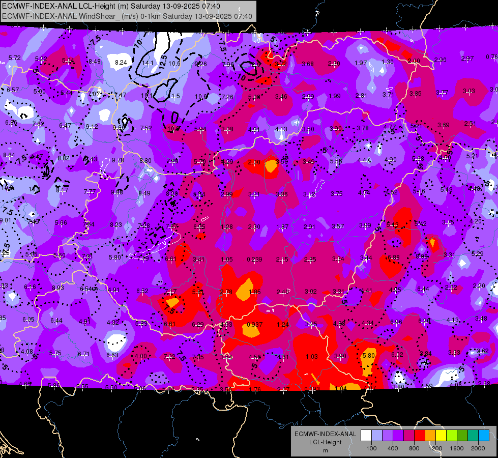The height and width of the screenshot is (458, 498).
Task: Click the dark green swatch in the legend
Action: (462, 436)
